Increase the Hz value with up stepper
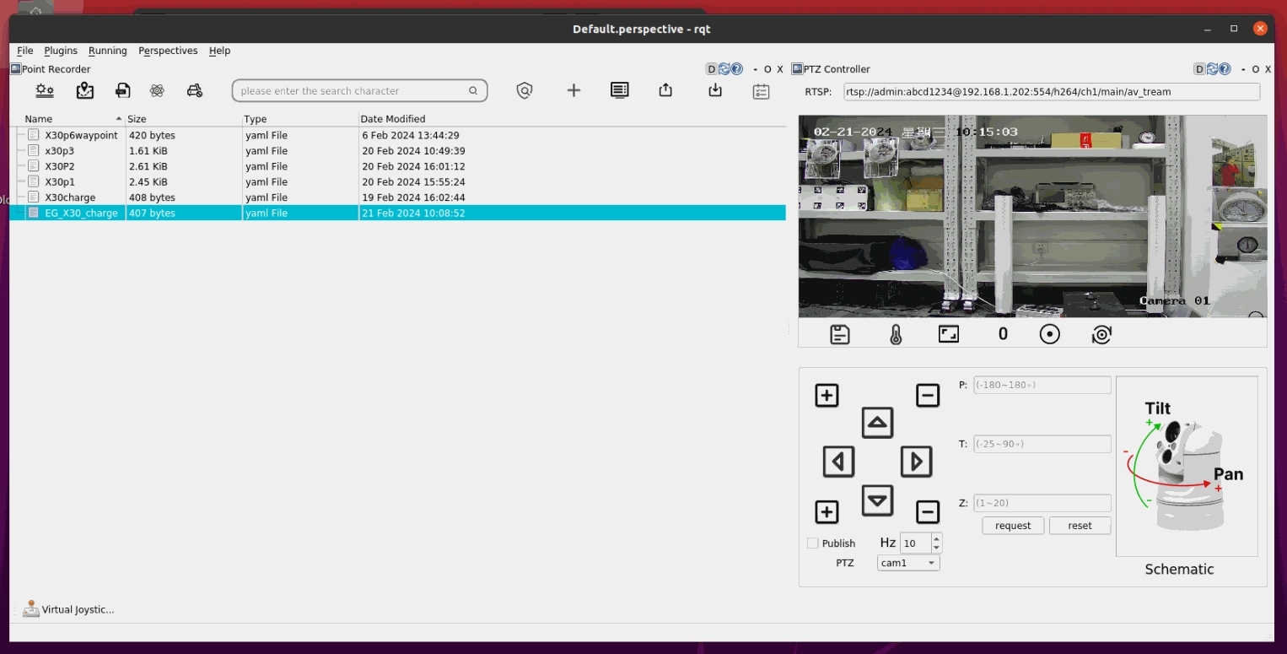The width and height of the screenshot is (1287, 654). pos(936,538)
